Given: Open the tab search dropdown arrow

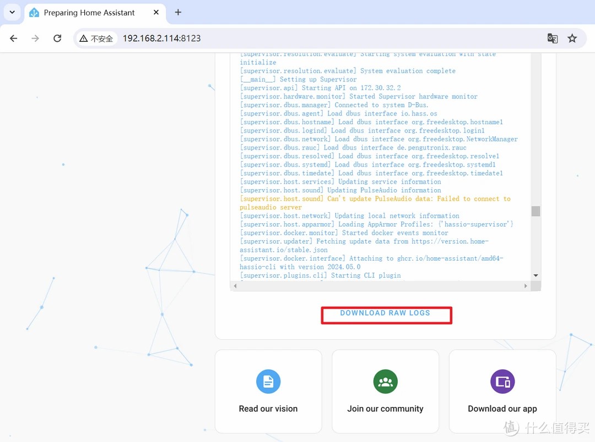Looking at the screenshot, I should (x=12, y=12).
